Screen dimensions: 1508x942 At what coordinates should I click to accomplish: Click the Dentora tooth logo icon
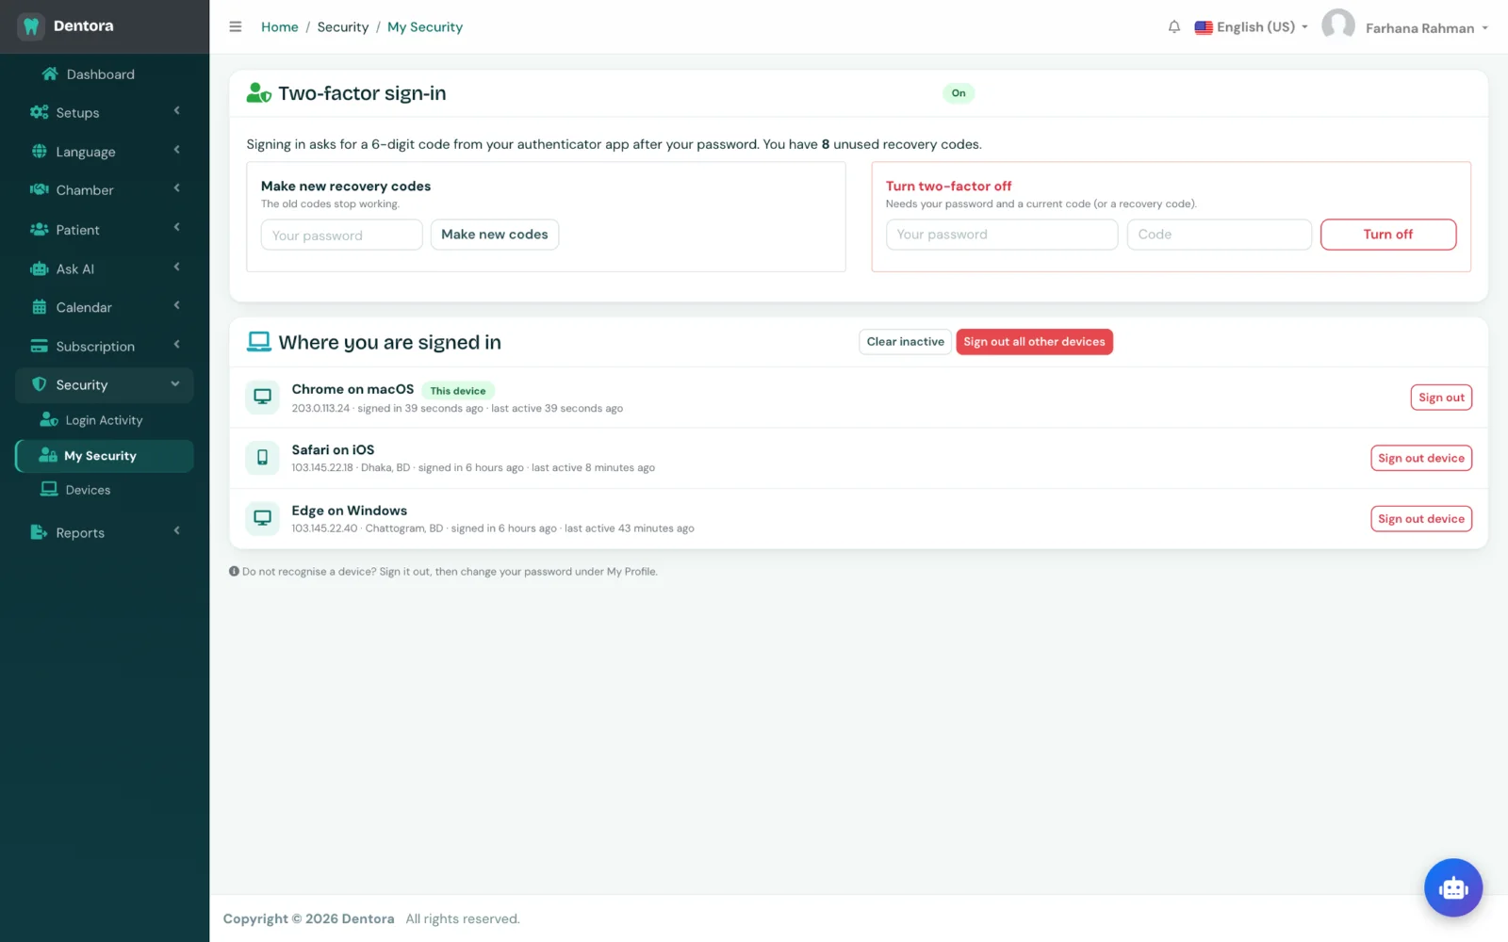[31, 26]
